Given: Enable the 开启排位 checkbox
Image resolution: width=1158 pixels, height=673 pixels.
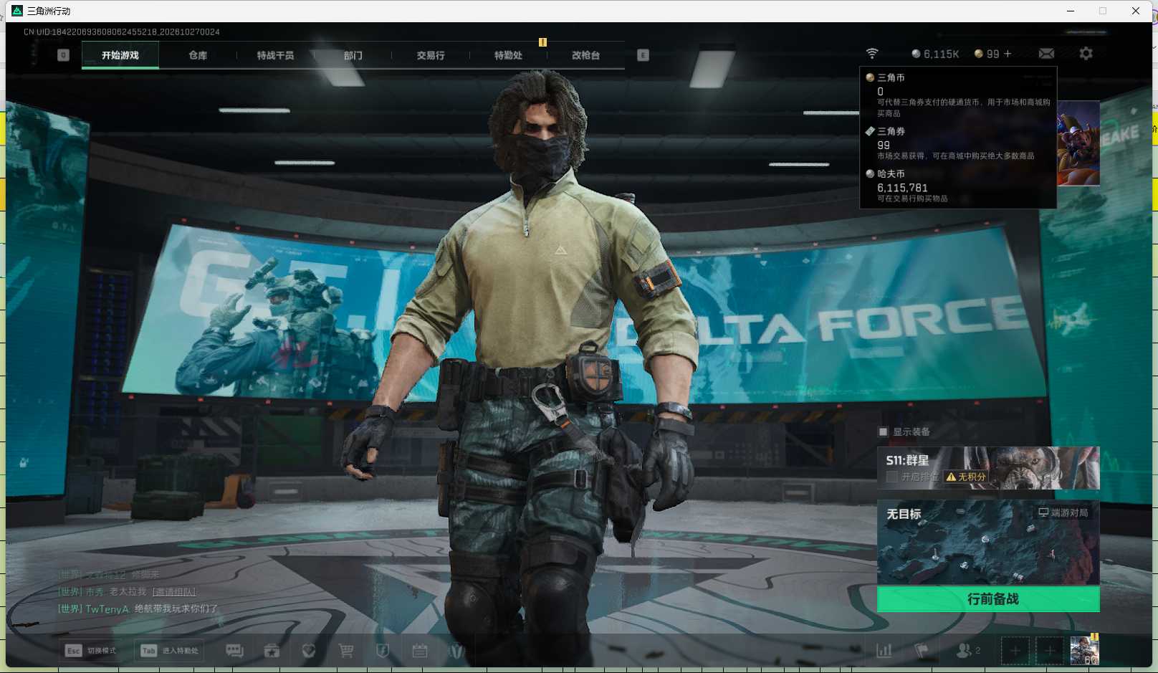Looking at the screenshot, I should click(892, 477).
